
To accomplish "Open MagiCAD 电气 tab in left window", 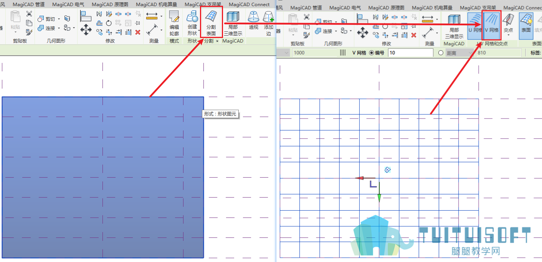I will pyautogui.click(x=68, y=5).
